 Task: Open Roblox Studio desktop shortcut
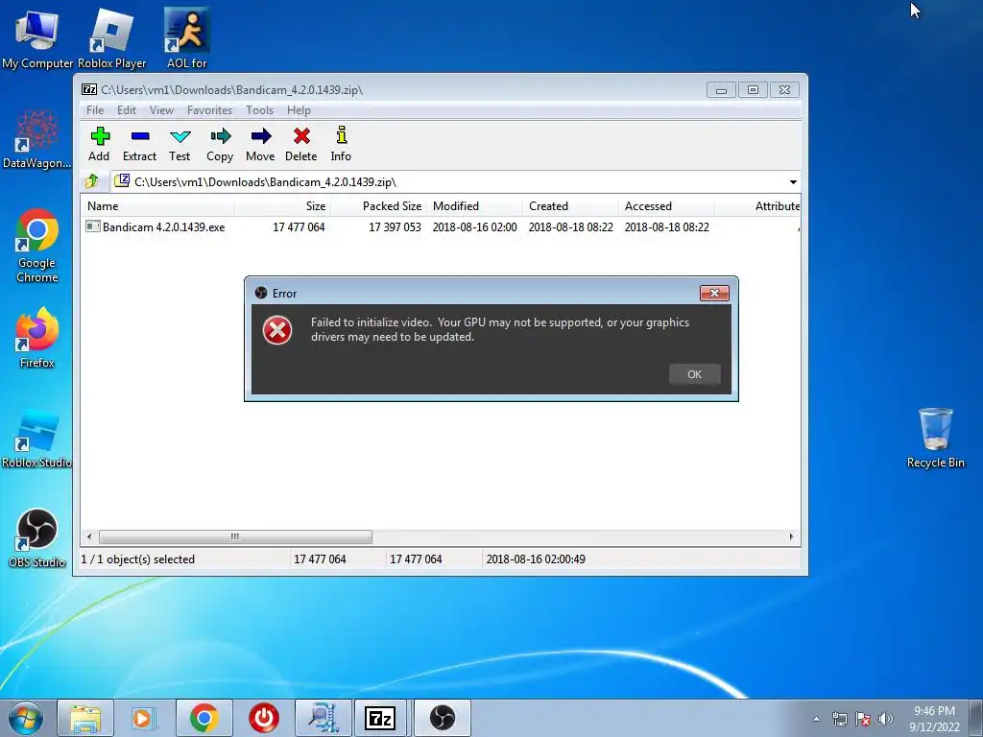[x=37, y=439]
